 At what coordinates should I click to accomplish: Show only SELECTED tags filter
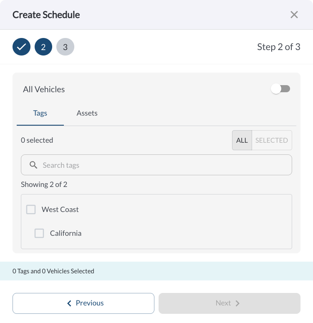[x=272, y=140]
